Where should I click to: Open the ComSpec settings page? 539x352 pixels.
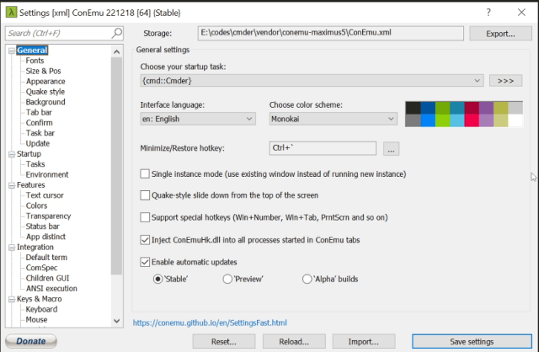41,268
